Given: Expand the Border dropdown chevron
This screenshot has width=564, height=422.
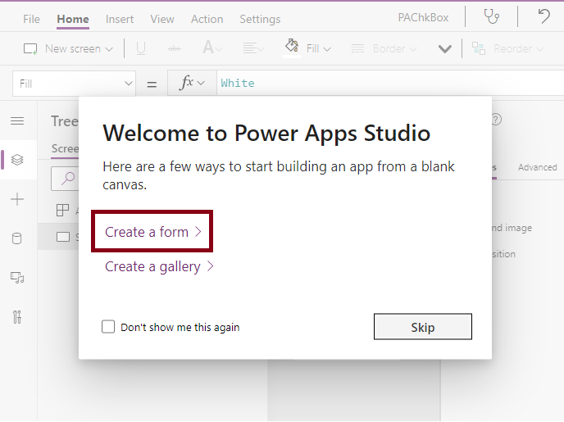Looking at the screenshot, I should pyautogui.click(x=413, y=49).
